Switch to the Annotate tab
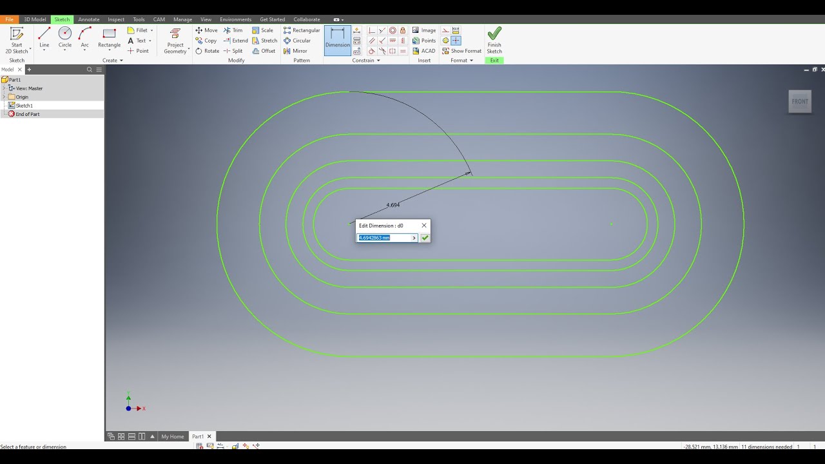This screenshot has height=464, width=825. tap(89, 19)
